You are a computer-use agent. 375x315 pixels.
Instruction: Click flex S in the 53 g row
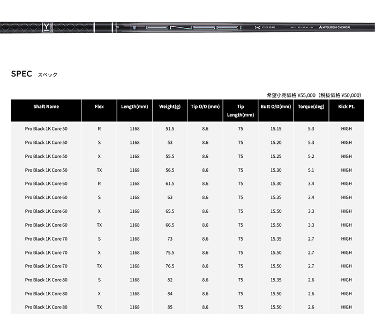(x=99, y=143)
